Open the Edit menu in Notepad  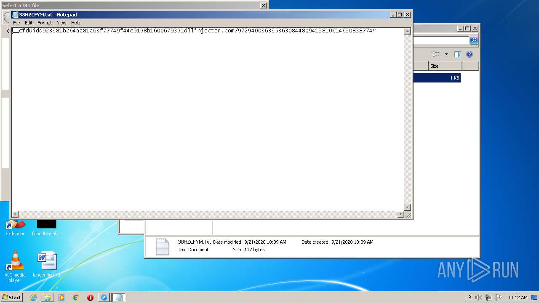click(29, 23)
